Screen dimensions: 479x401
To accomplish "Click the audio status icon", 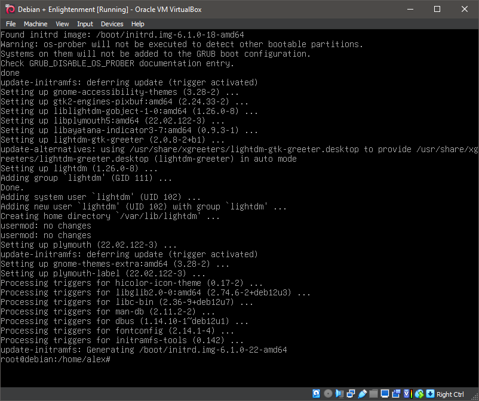I will 339,393.
